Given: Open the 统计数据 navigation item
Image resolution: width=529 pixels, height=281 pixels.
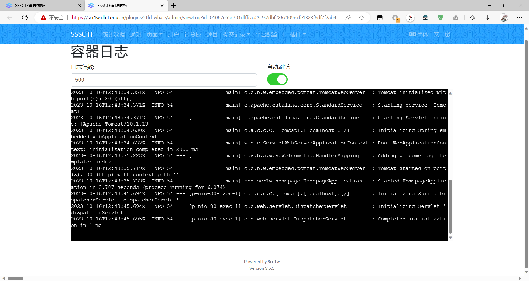Looking at the screenshot, I should (x=114, y=34).
